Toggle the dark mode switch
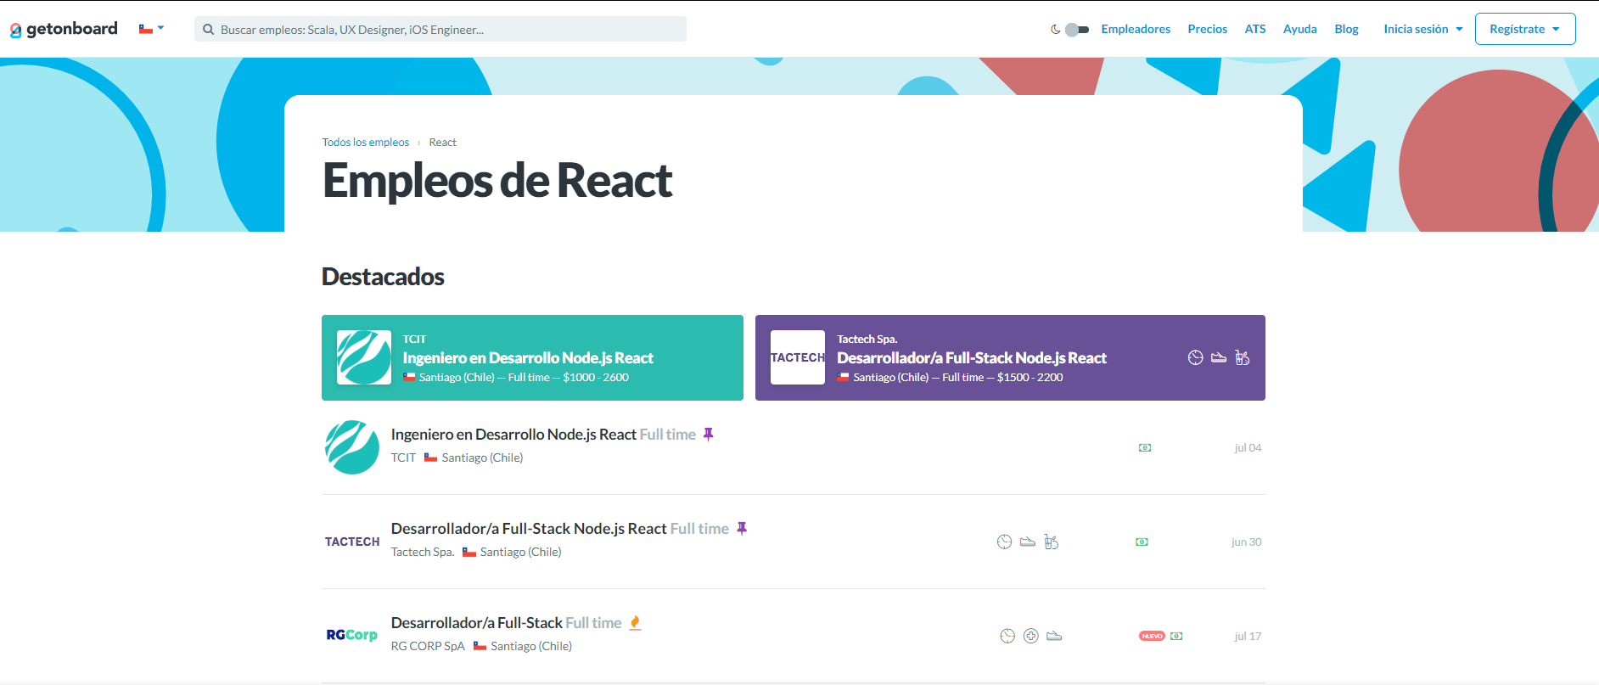Viewport: 1599px width, 685px height. (1077, 29)
